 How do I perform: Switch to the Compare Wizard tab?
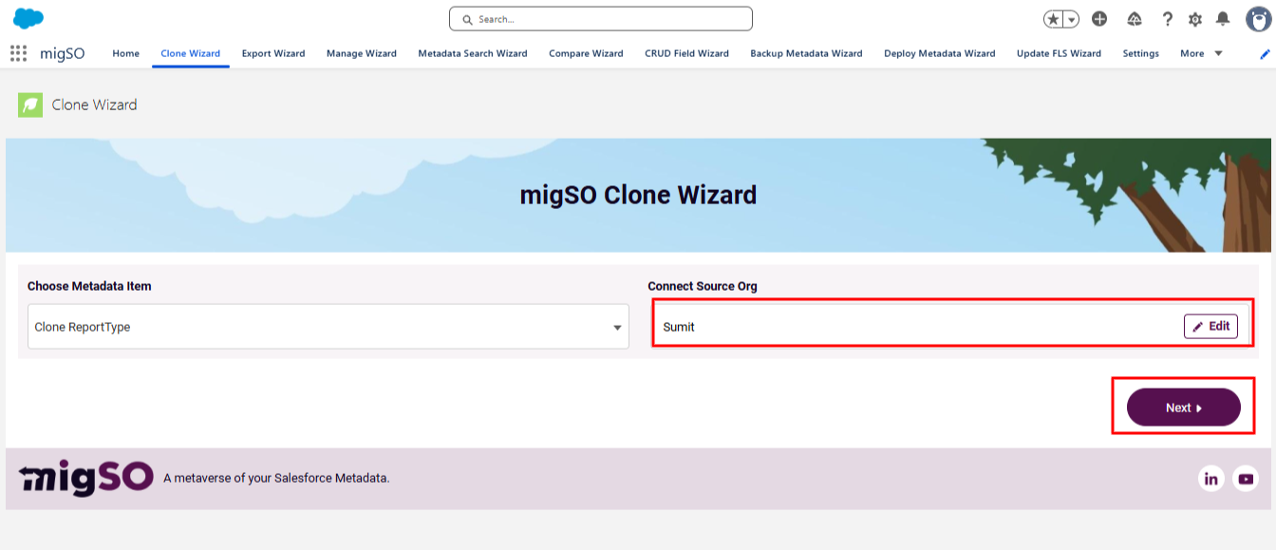click(x=586, y=53)
